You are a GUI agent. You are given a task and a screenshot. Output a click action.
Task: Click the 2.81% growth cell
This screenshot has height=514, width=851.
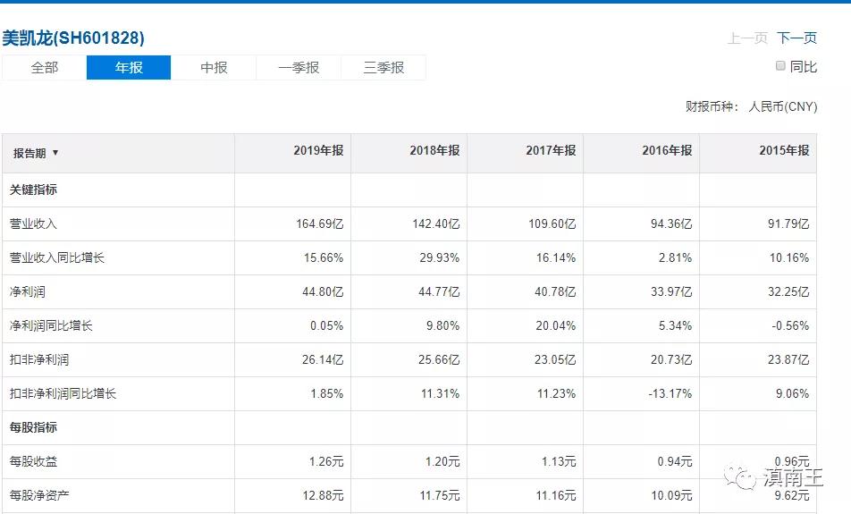coord(675,257)
